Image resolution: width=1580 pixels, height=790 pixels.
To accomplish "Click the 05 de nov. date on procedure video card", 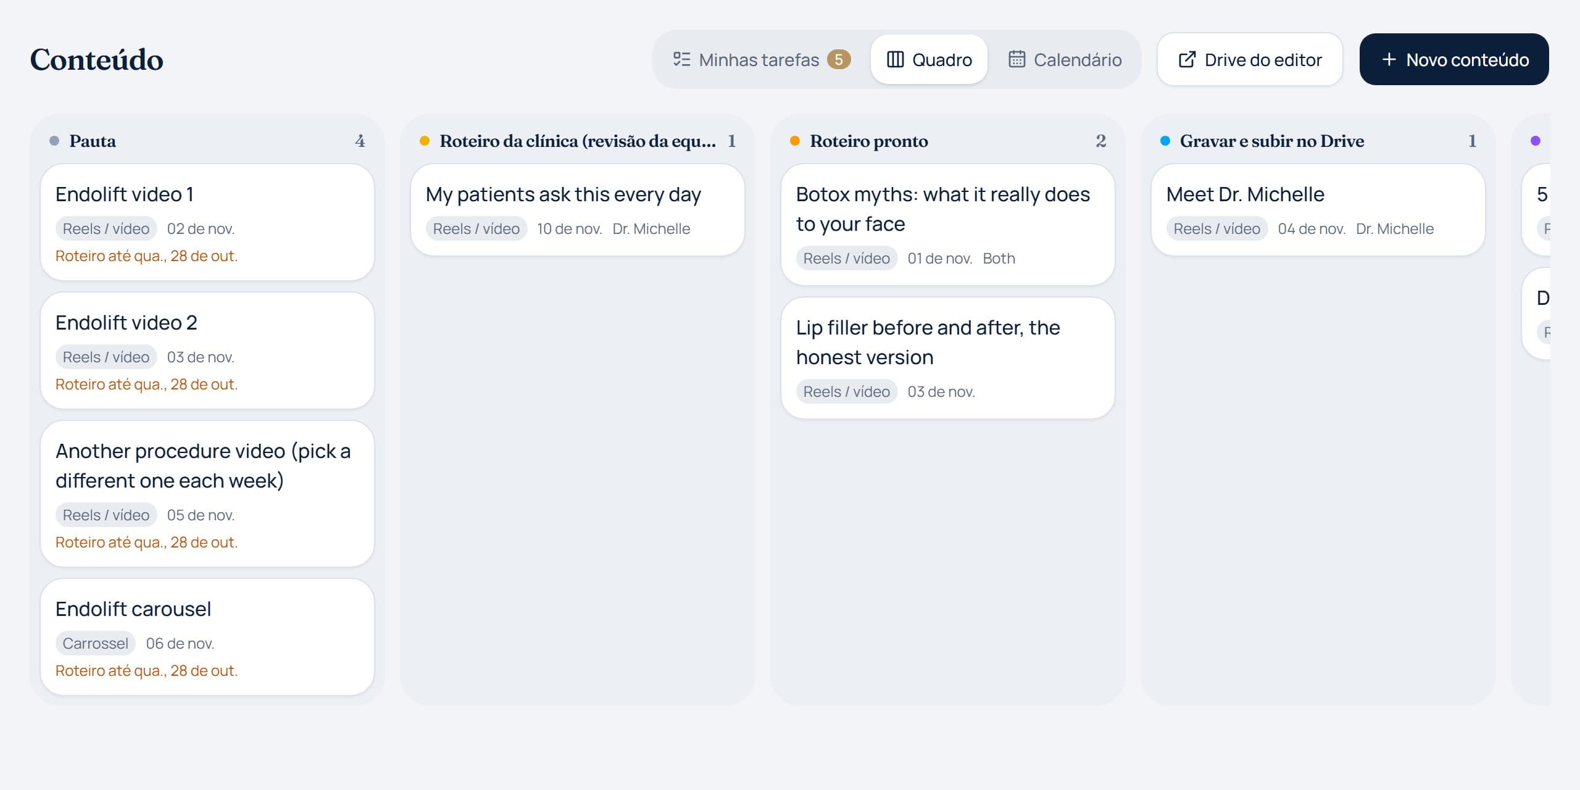I will coord(201,515).
